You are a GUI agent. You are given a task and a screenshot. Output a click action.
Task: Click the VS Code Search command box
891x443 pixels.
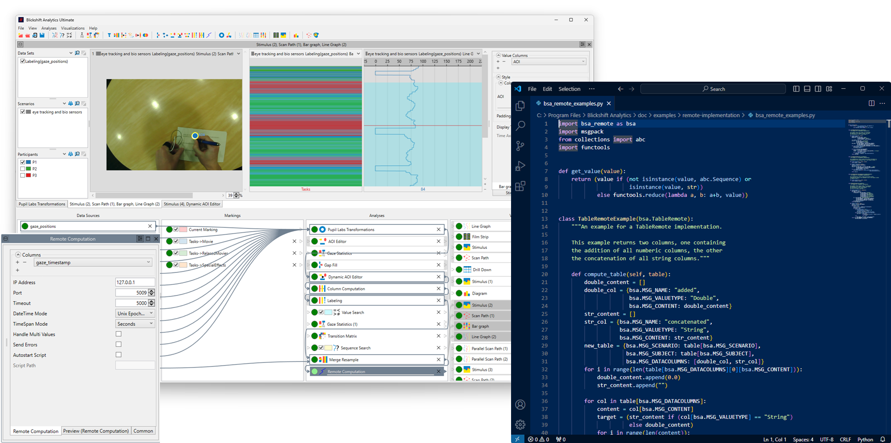tap(713, 89)
